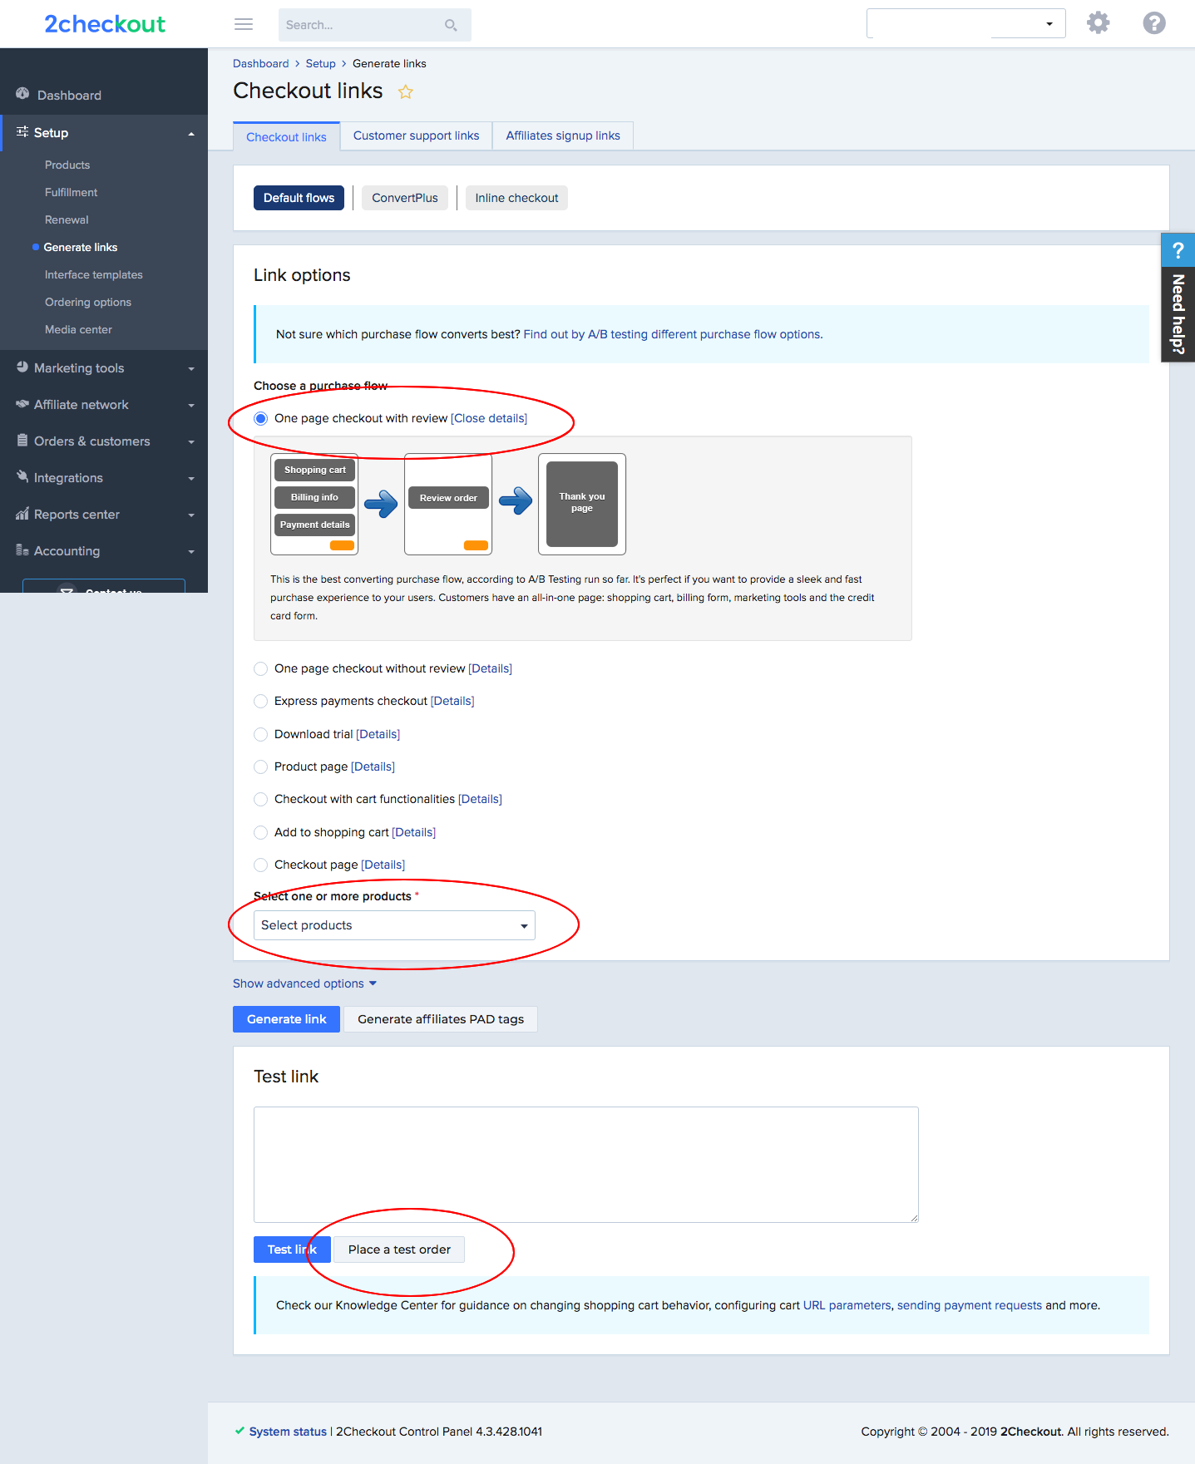Image resolution: width=1195 pixels, height=1464 pixels.
Task: Click into the Test link textarea
Action: click(586, 1165)
